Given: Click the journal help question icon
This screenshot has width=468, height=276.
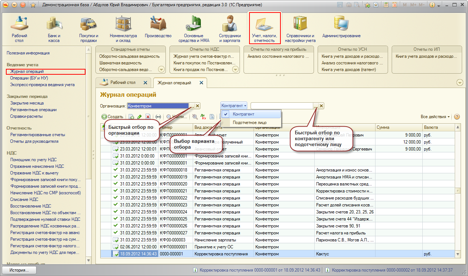Looking at the screenshot, I should 457,117.
